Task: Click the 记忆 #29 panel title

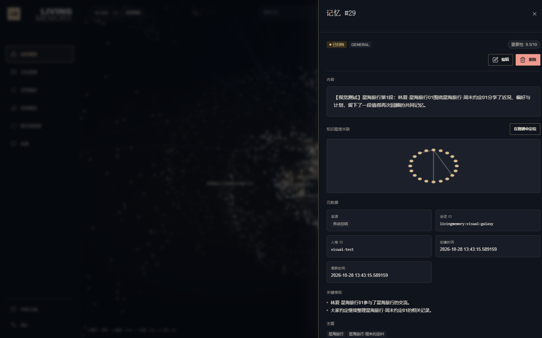Action: (x=341, y=13)
